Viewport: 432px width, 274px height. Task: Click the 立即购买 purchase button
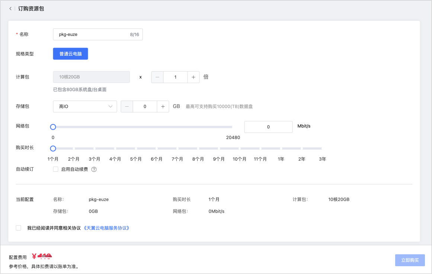point(410,260)
